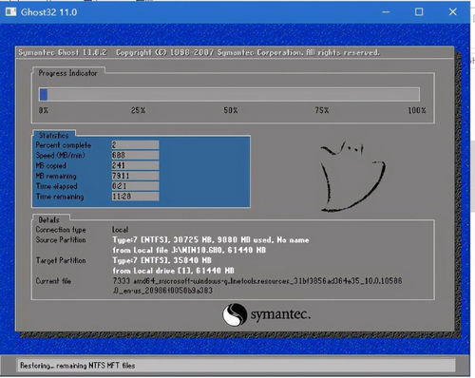Click the Symantec Ghost copyright header
Image resolution: width=475 pixels, height=378 pixels.
click(x=199, y=52)
